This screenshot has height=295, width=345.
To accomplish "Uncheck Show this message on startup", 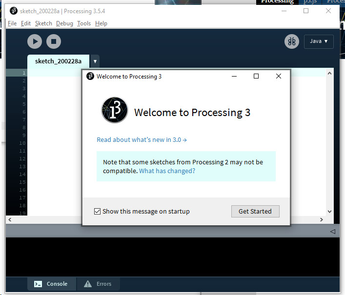I will pyautogui.click(x=97, y=211).
